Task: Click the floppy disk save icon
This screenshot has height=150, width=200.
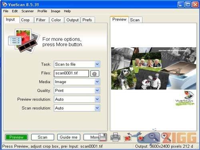Action: 103,137
